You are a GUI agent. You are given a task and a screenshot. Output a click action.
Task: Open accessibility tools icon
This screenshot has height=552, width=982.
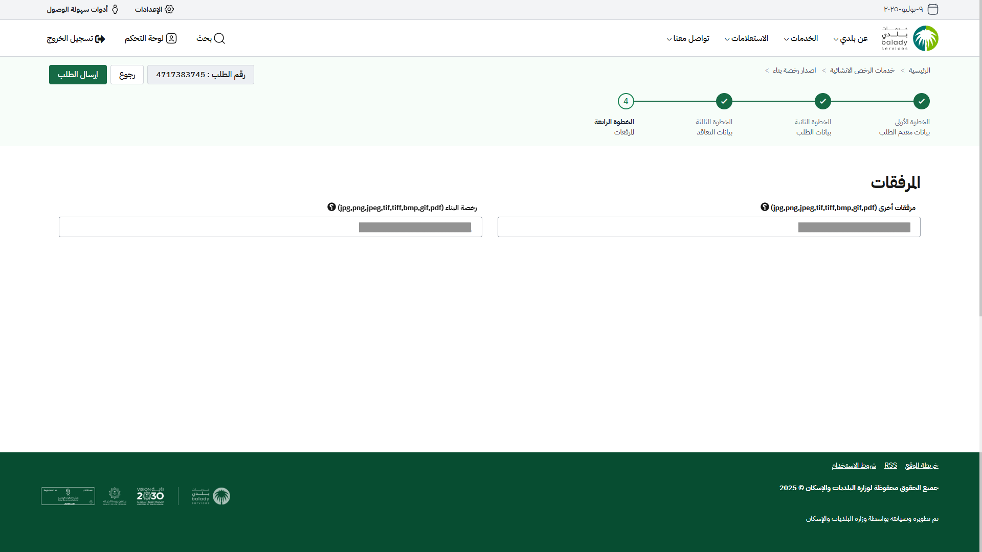pos(115,9)
